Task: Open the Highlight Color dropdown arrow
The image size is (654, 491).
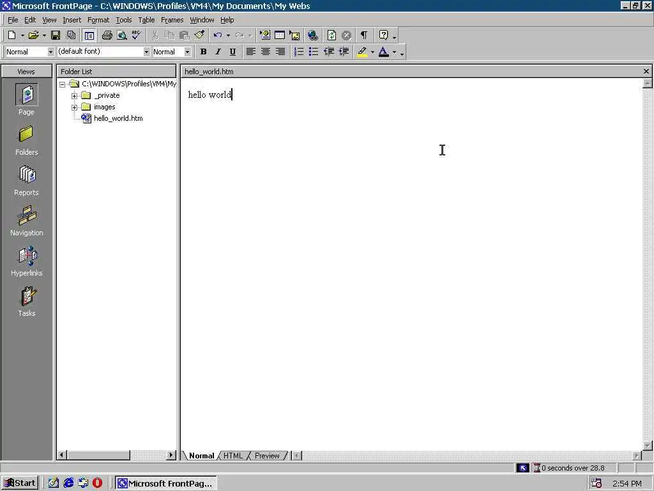Action: point(372,52)
